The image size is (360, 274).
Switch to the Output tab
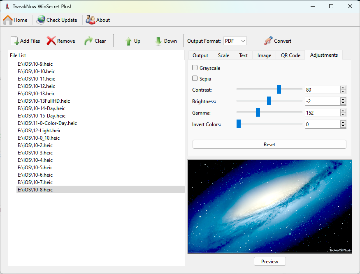click(200, 55)
